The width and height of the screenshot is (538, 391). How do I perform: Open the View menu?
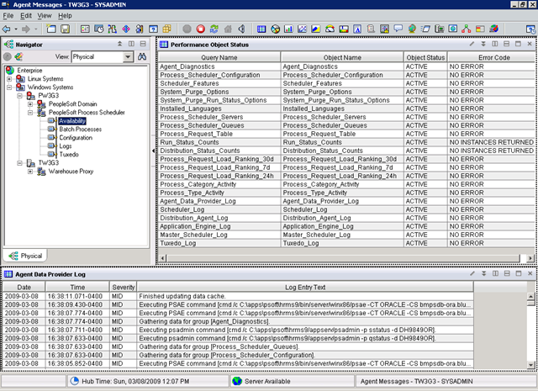click(x=45, y=16)
